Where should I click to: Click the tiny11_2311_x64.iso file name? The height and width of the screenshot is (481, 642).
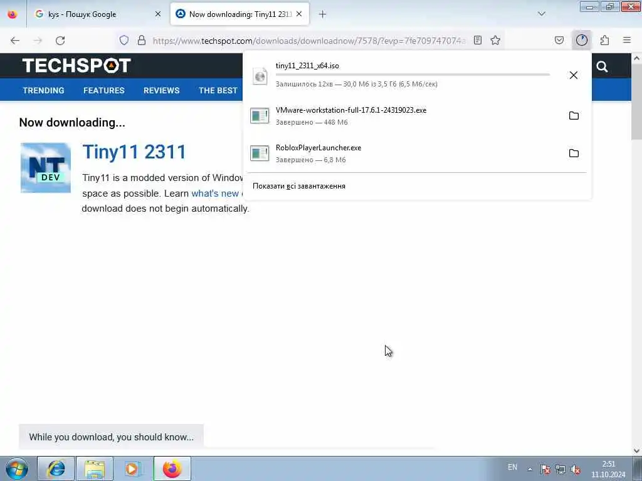(307, 66)
